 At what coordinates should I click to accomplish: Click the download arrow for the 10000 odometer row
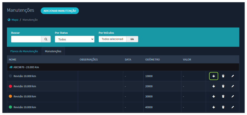[x=213, y=76]
